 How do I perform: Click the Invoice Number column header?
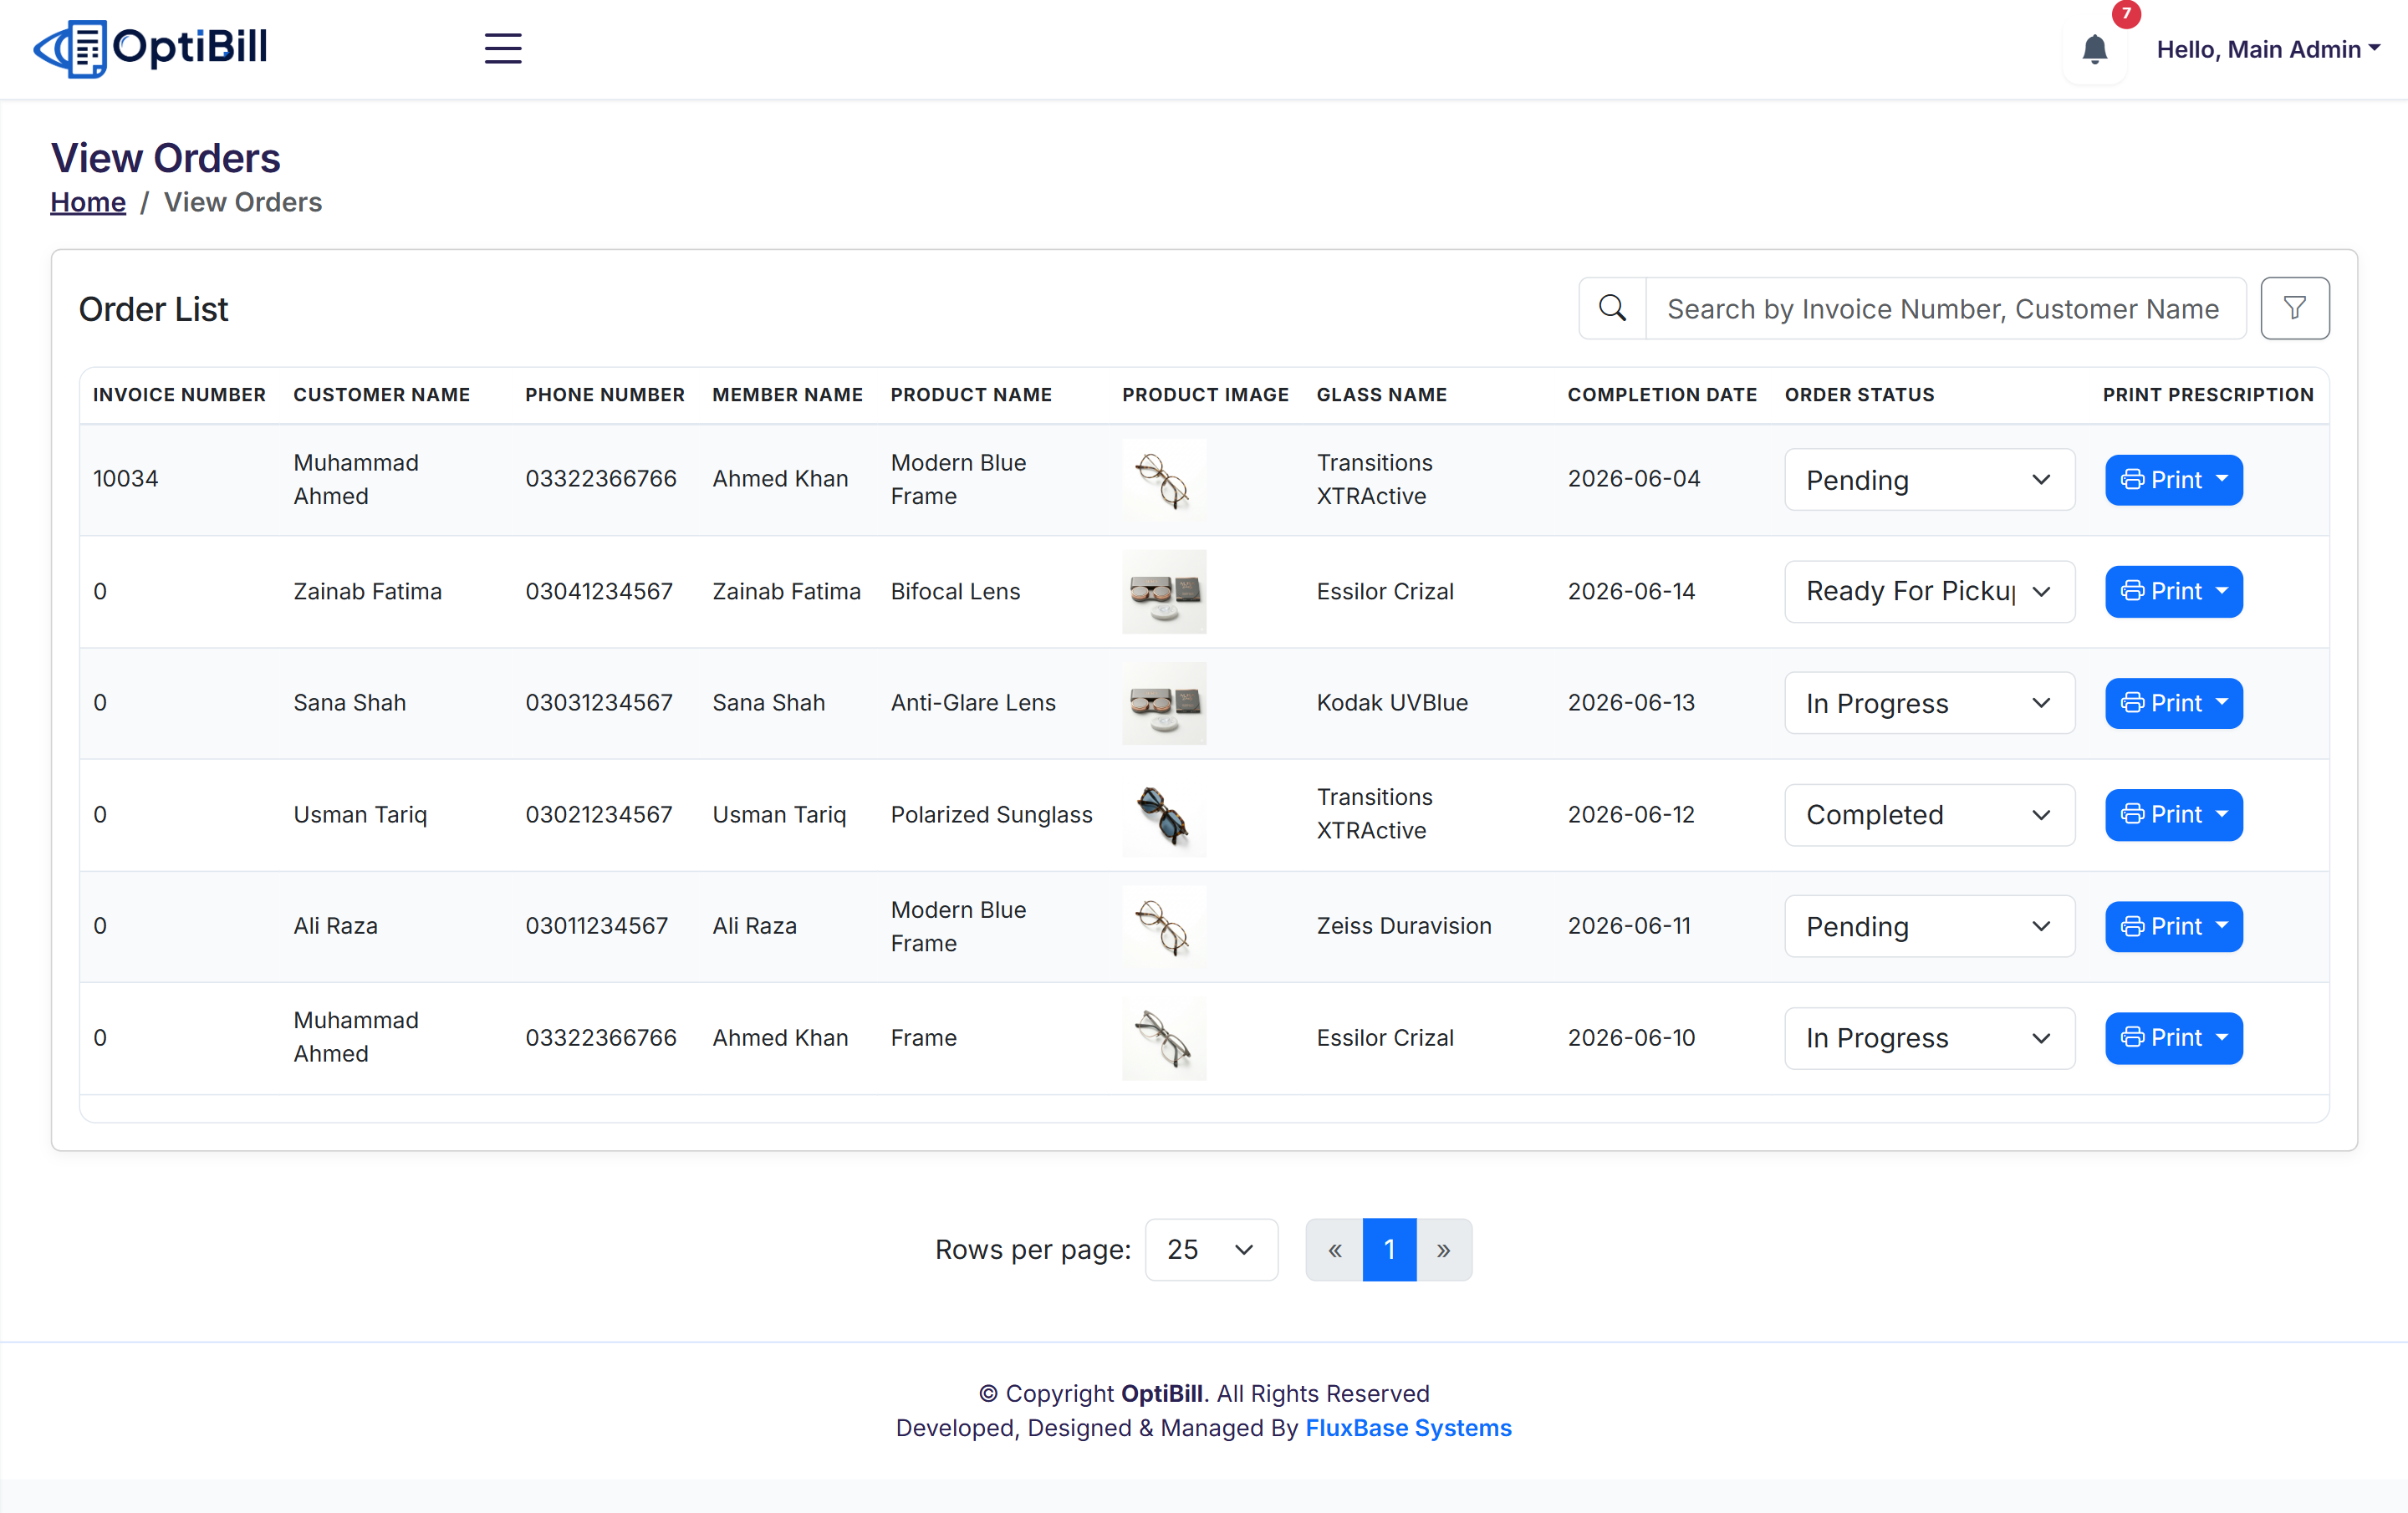click(179, 395)
